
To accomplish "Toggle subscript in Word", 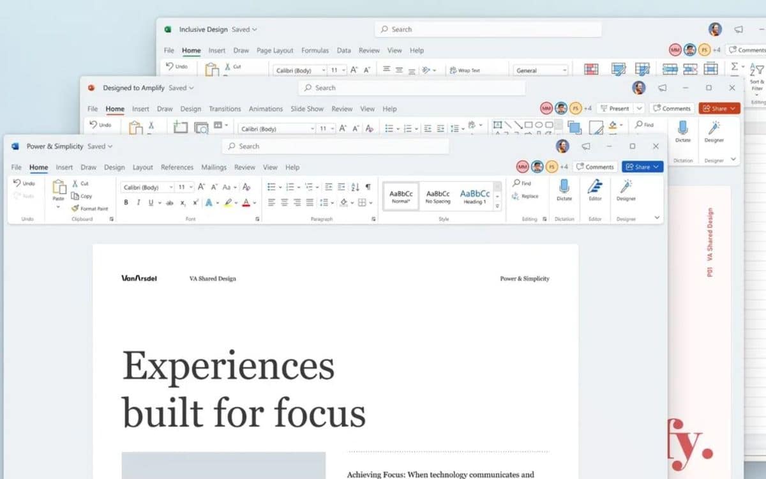I will (x=183, y=202).
